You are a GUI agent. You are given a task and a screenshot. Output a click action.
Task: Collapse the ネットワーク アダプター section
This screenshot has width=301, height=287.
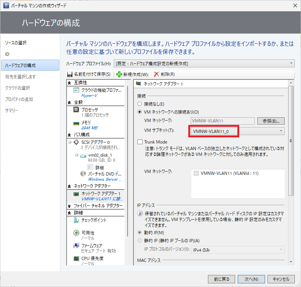point(69,186)
